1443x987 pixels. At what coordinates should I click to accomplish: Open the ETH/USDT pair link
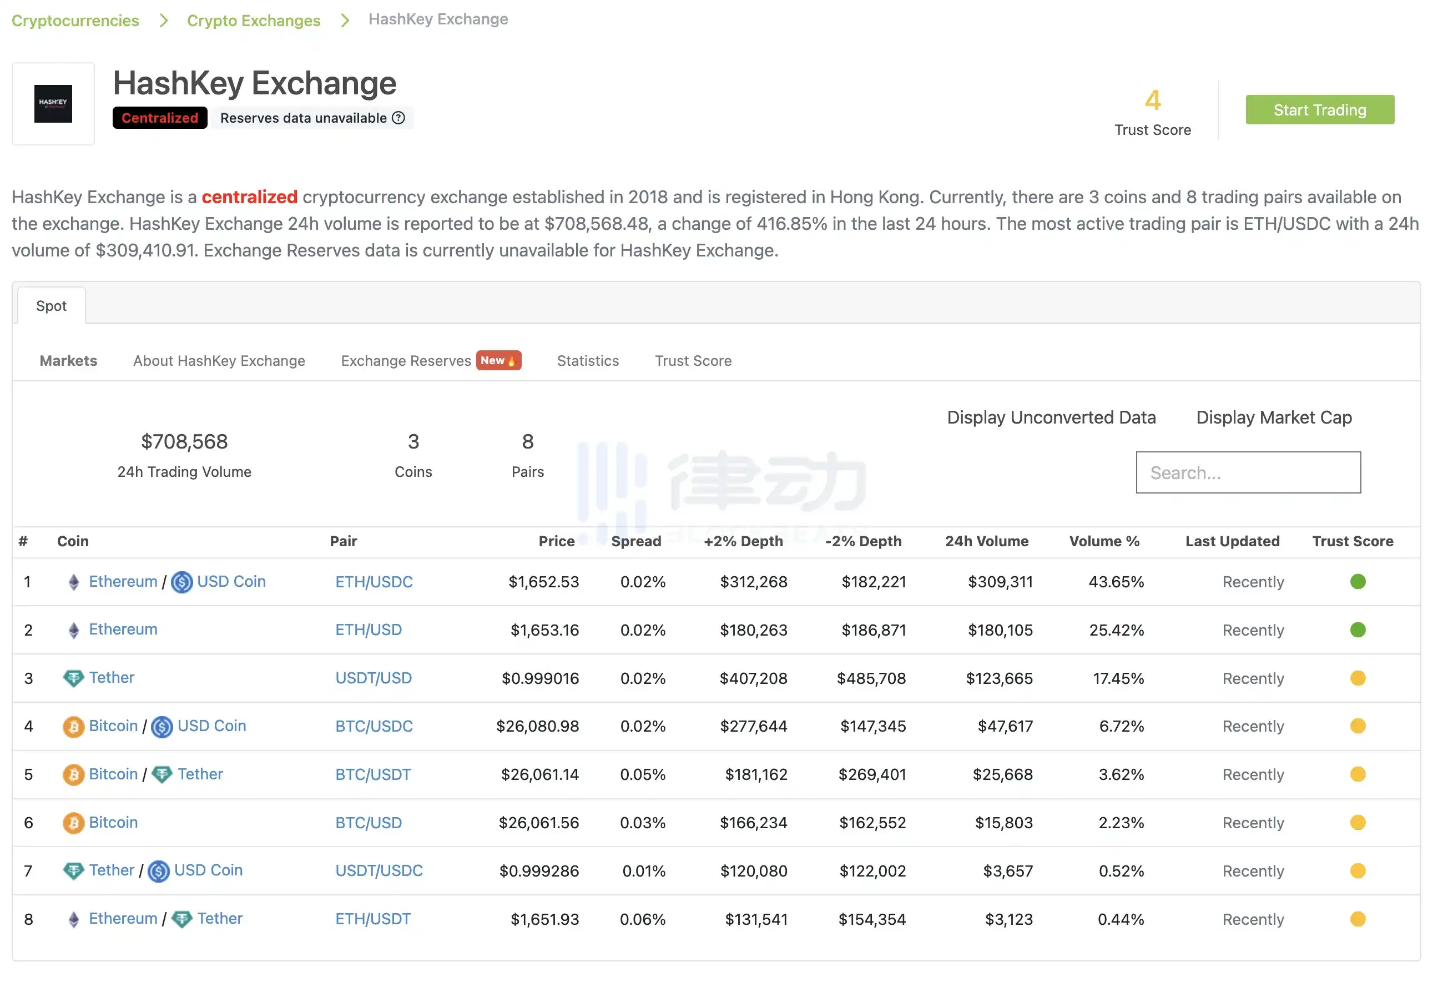pyautogui.click(x=373, y=919)
